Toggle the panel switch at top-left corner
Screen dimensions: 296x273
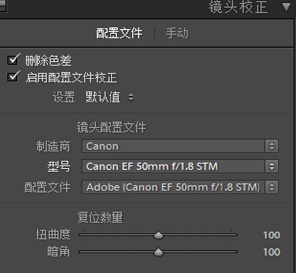2,6
